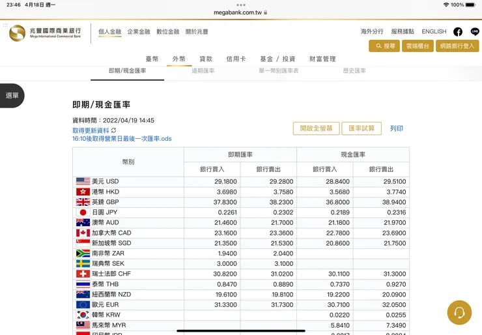Click the 開啟全螢幕 button

click(x=317, y=128)
